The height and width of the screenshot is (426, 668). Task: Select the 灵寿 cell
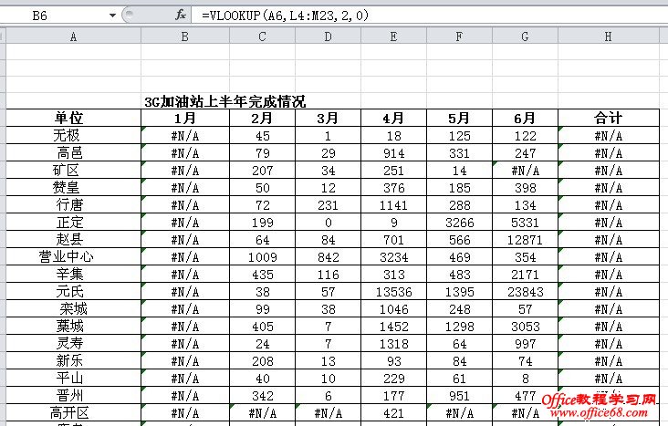[x=73, y=344]
